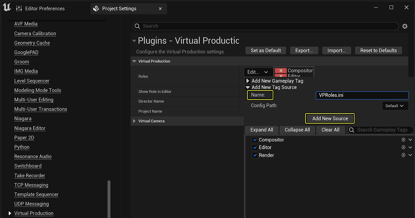
Task: Open Multi-User Editing settings
Action: (x=34, y=100)
